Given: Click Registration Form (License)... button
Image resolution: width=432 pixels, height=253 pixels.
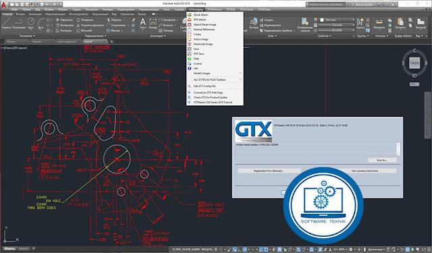Looking at the screenshot, I should point(269,171).
